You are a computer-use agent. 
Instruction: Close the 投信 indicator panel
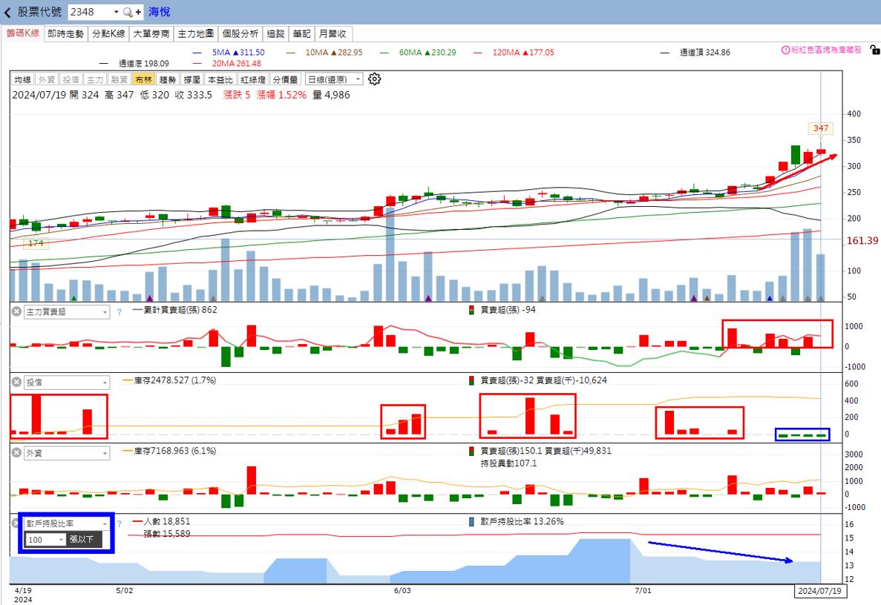pos(17,382)
